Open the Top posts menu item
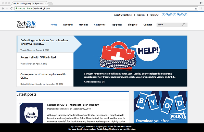 coord(117,25)
